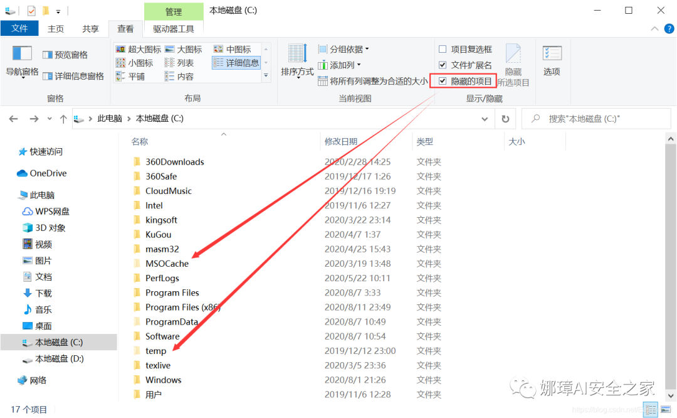
Task: Select 本地磁盘 (D:) in sidebar
Action: click(53, 359)
